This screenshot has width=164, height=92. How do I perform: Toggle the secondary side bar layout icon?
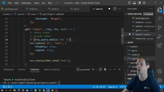pos(139,3)
